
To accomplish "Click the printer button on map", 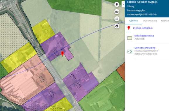I will point(117,26).
